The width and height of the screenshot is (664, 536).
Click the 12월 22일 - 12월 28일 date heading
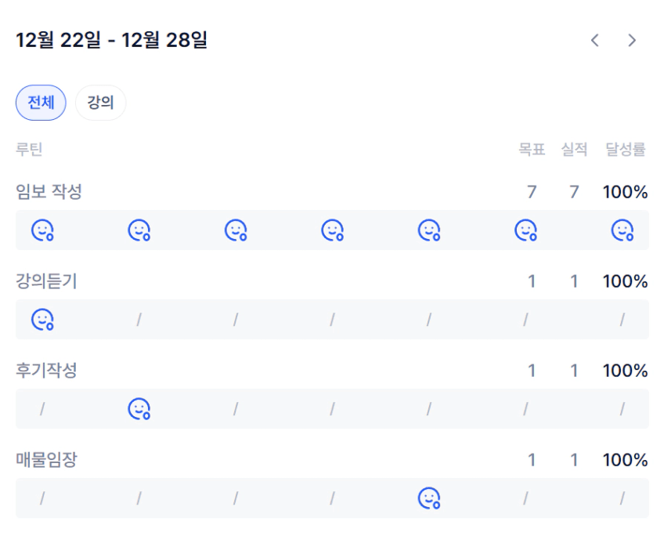tap(111, 41)
